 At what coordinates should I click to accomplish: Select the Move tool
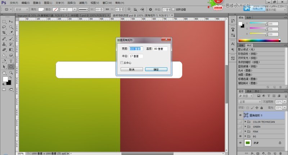click(11, 22)
